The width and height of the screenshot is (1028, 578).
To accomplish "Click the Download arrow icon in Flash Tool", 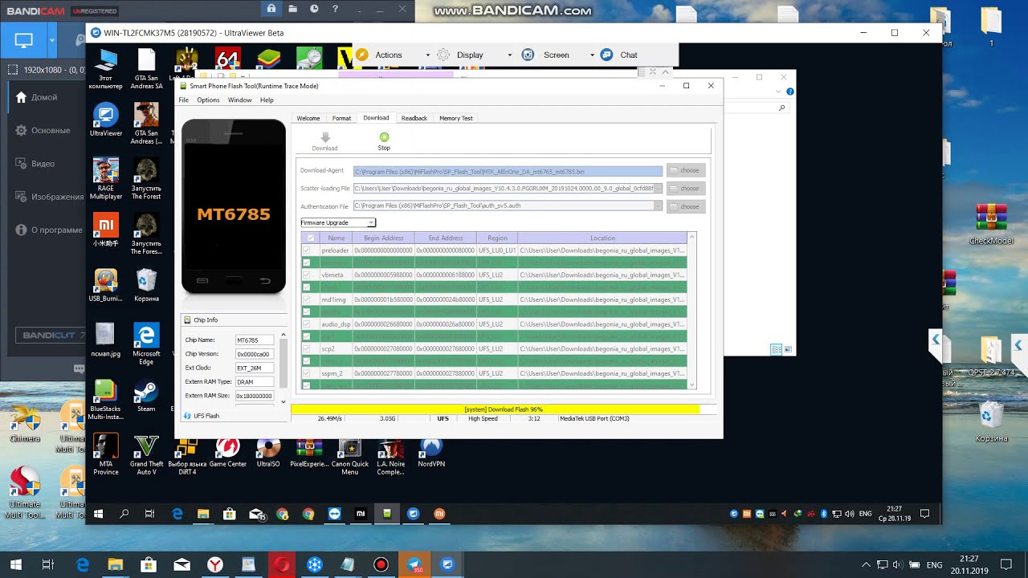I will pyautogui.click(x=324, y=137).
